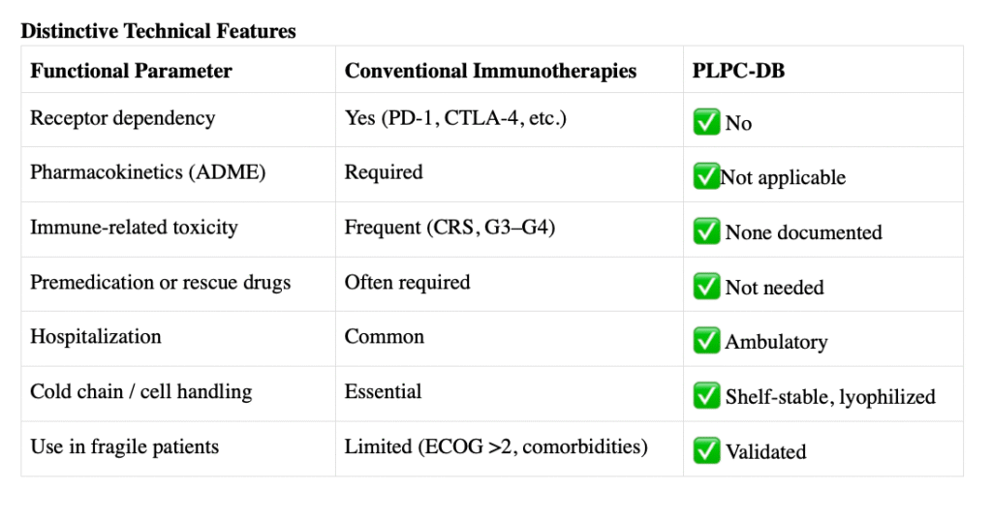The height and width of the screenshot is (522, 992).
Task: Click the "Receptor dependency" cell
Action: (178, 120)
